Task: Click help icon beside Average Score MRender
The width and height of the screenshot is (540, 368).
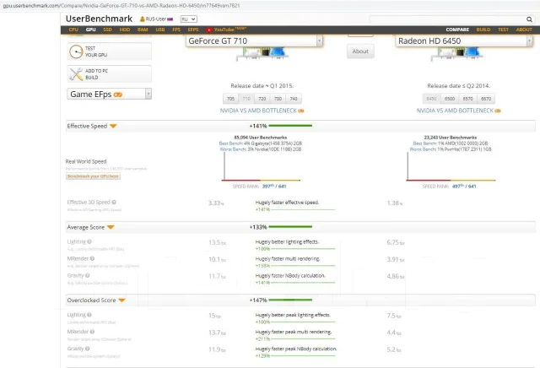Action: [x=92, y=258]
